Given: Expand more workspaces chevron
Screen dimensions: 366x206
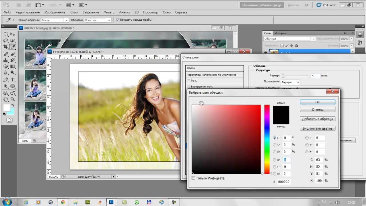Looking at the screenshot, I should [x=307, y=5].
